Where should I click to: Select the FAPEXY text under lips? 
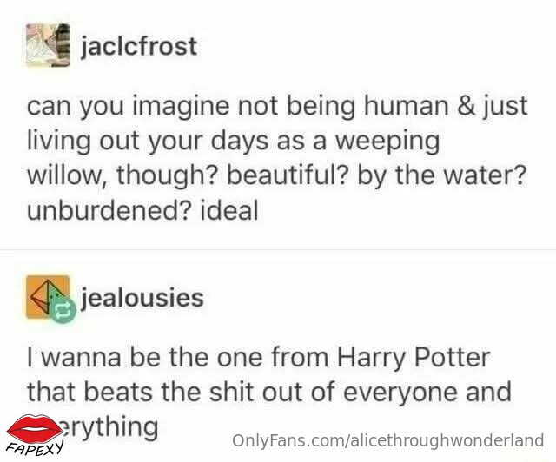click(x=35, y=448)
